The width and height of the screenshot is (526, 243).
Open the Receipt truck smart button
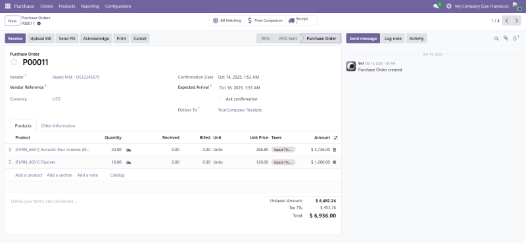[301, 20]
